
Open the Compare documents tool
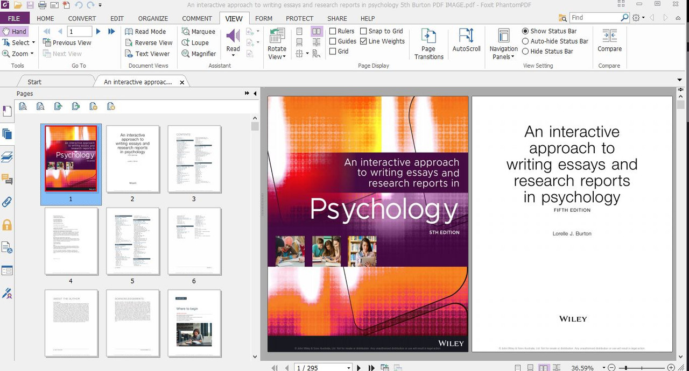point(609,40)
